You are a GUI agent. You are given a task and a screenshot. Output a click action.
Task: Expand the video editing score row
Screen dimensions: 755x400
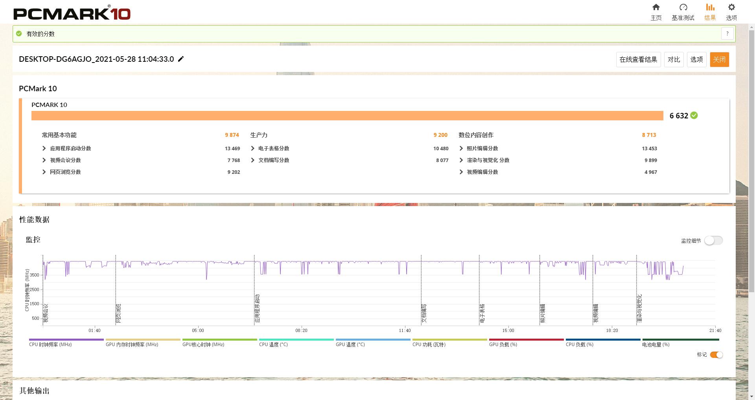pyautogui.click(x=461, y=172)
